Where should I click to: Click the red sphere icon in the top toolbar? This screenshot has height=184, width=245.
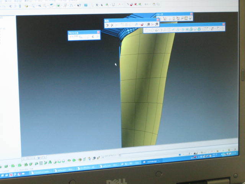(131, 5)
